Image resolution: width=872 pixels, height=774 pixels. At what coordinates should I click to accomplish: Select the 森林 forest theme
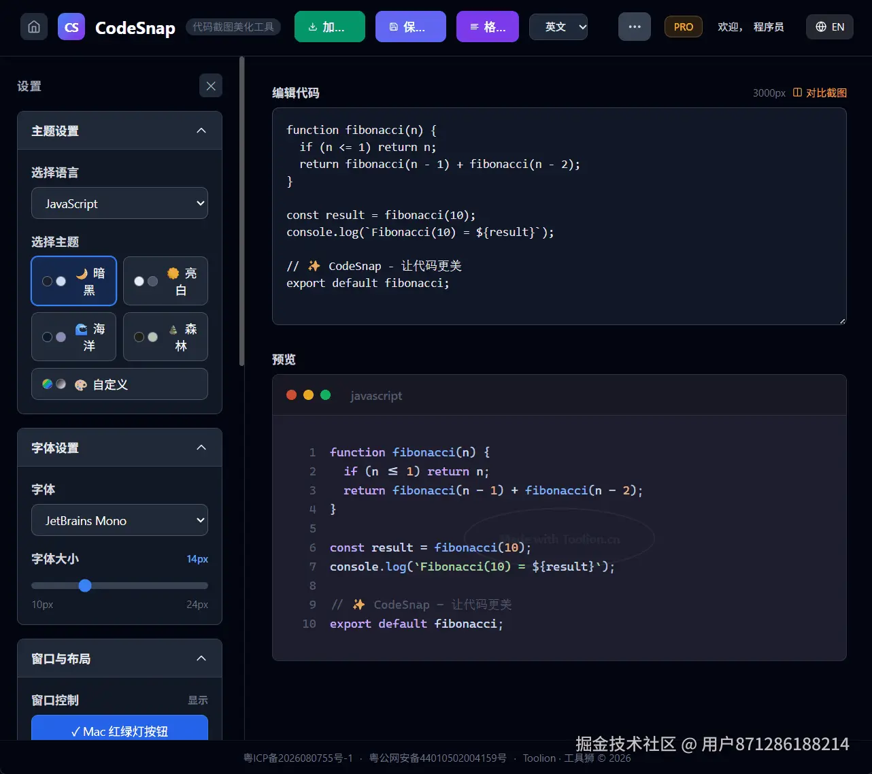165,337
